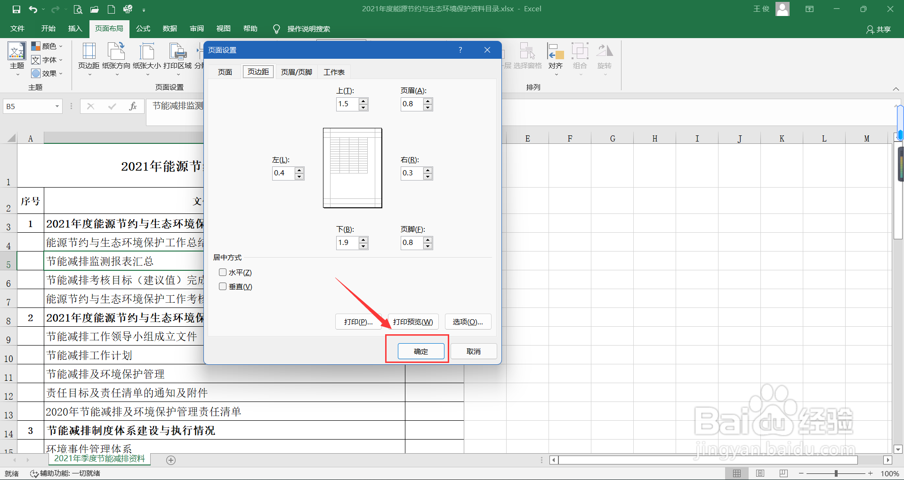Screen dimensions: 904x480
Task: Select the Page (页面) tab in dialog
Action: pos(225,72)
